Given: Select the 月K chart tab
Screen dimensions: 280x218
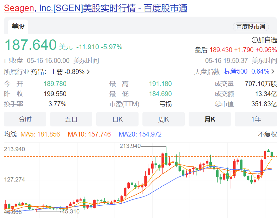Looking at the screenshot, I should [210, 119].
